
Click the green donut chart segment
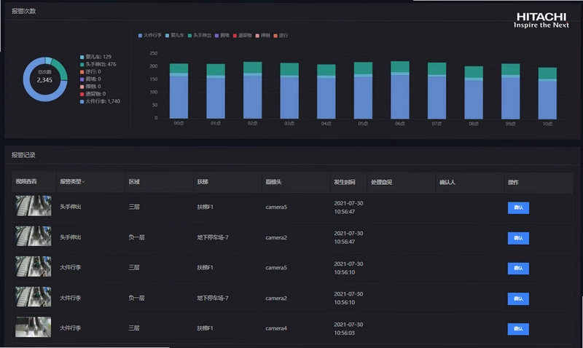(60, 69)
